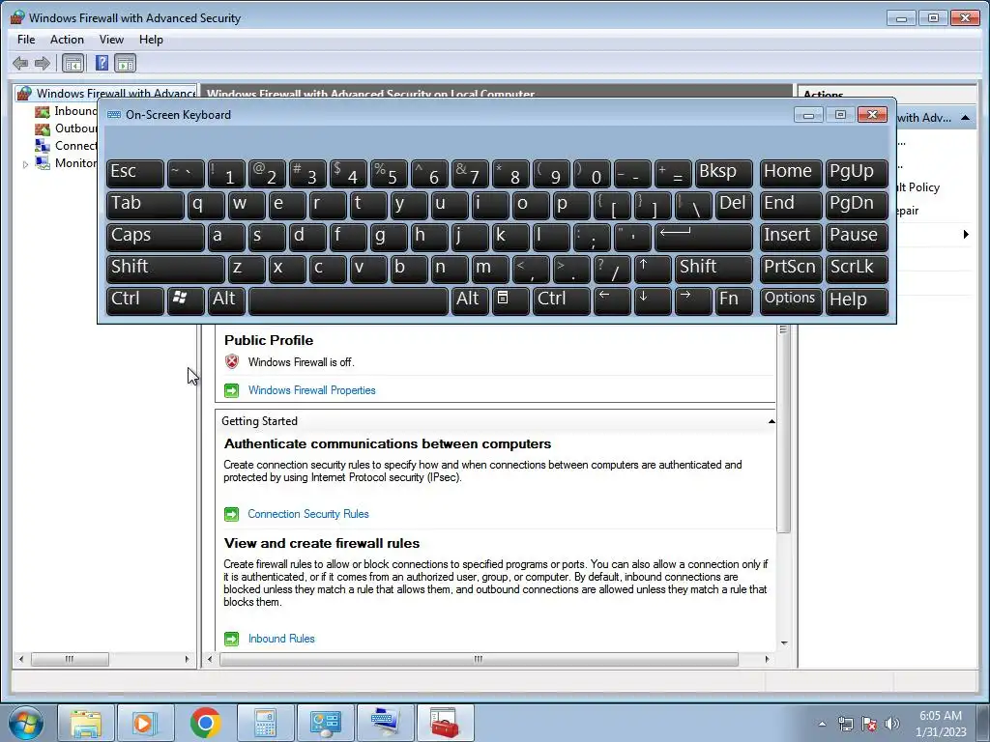Click the vertical scrollbar in center pane
Viewport: 990px width, 742px height.
point(783,429)
